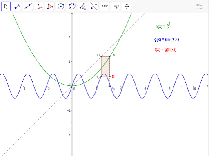Select the Move arrow tool

coord(6,6)
